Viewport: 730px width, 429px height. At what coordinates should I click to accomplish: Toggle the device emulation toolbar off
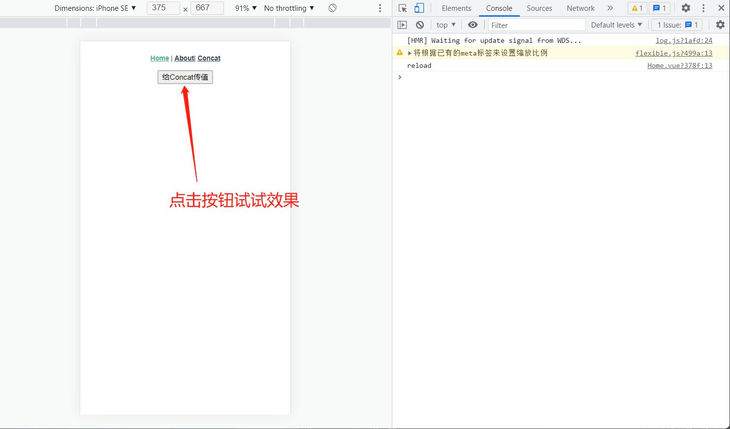pyautogui.click(x=419, y=8)
